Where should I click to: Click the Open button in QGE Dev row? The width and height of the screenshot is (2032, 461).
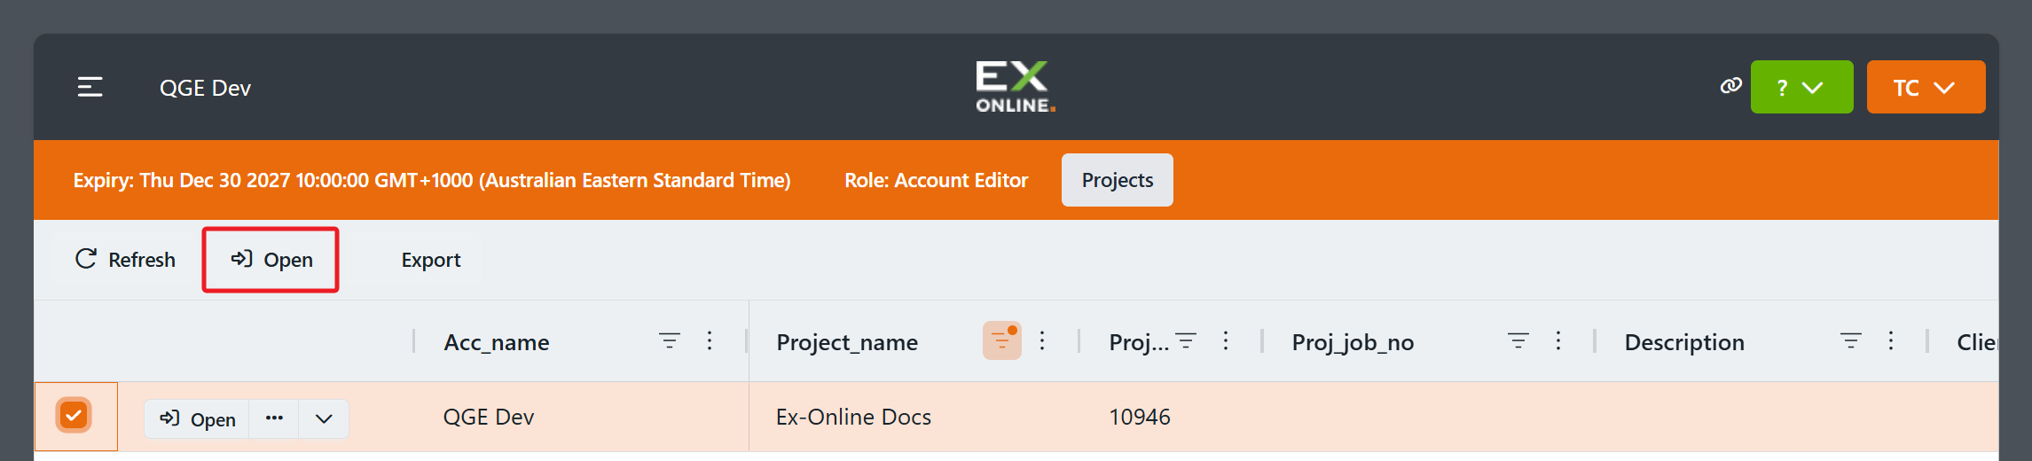point(197,418)
